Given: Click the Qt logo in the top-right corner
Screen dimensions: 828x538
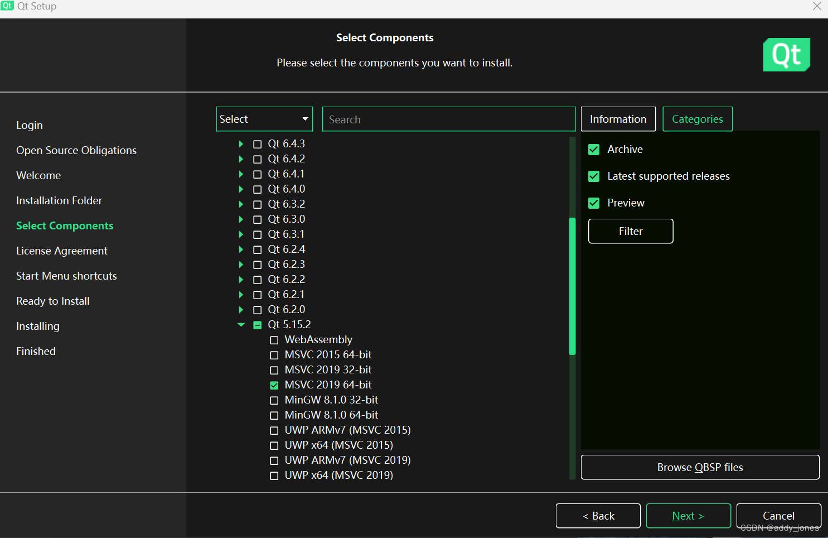Looking at the screenshot, I should click(x=786, y=54).
